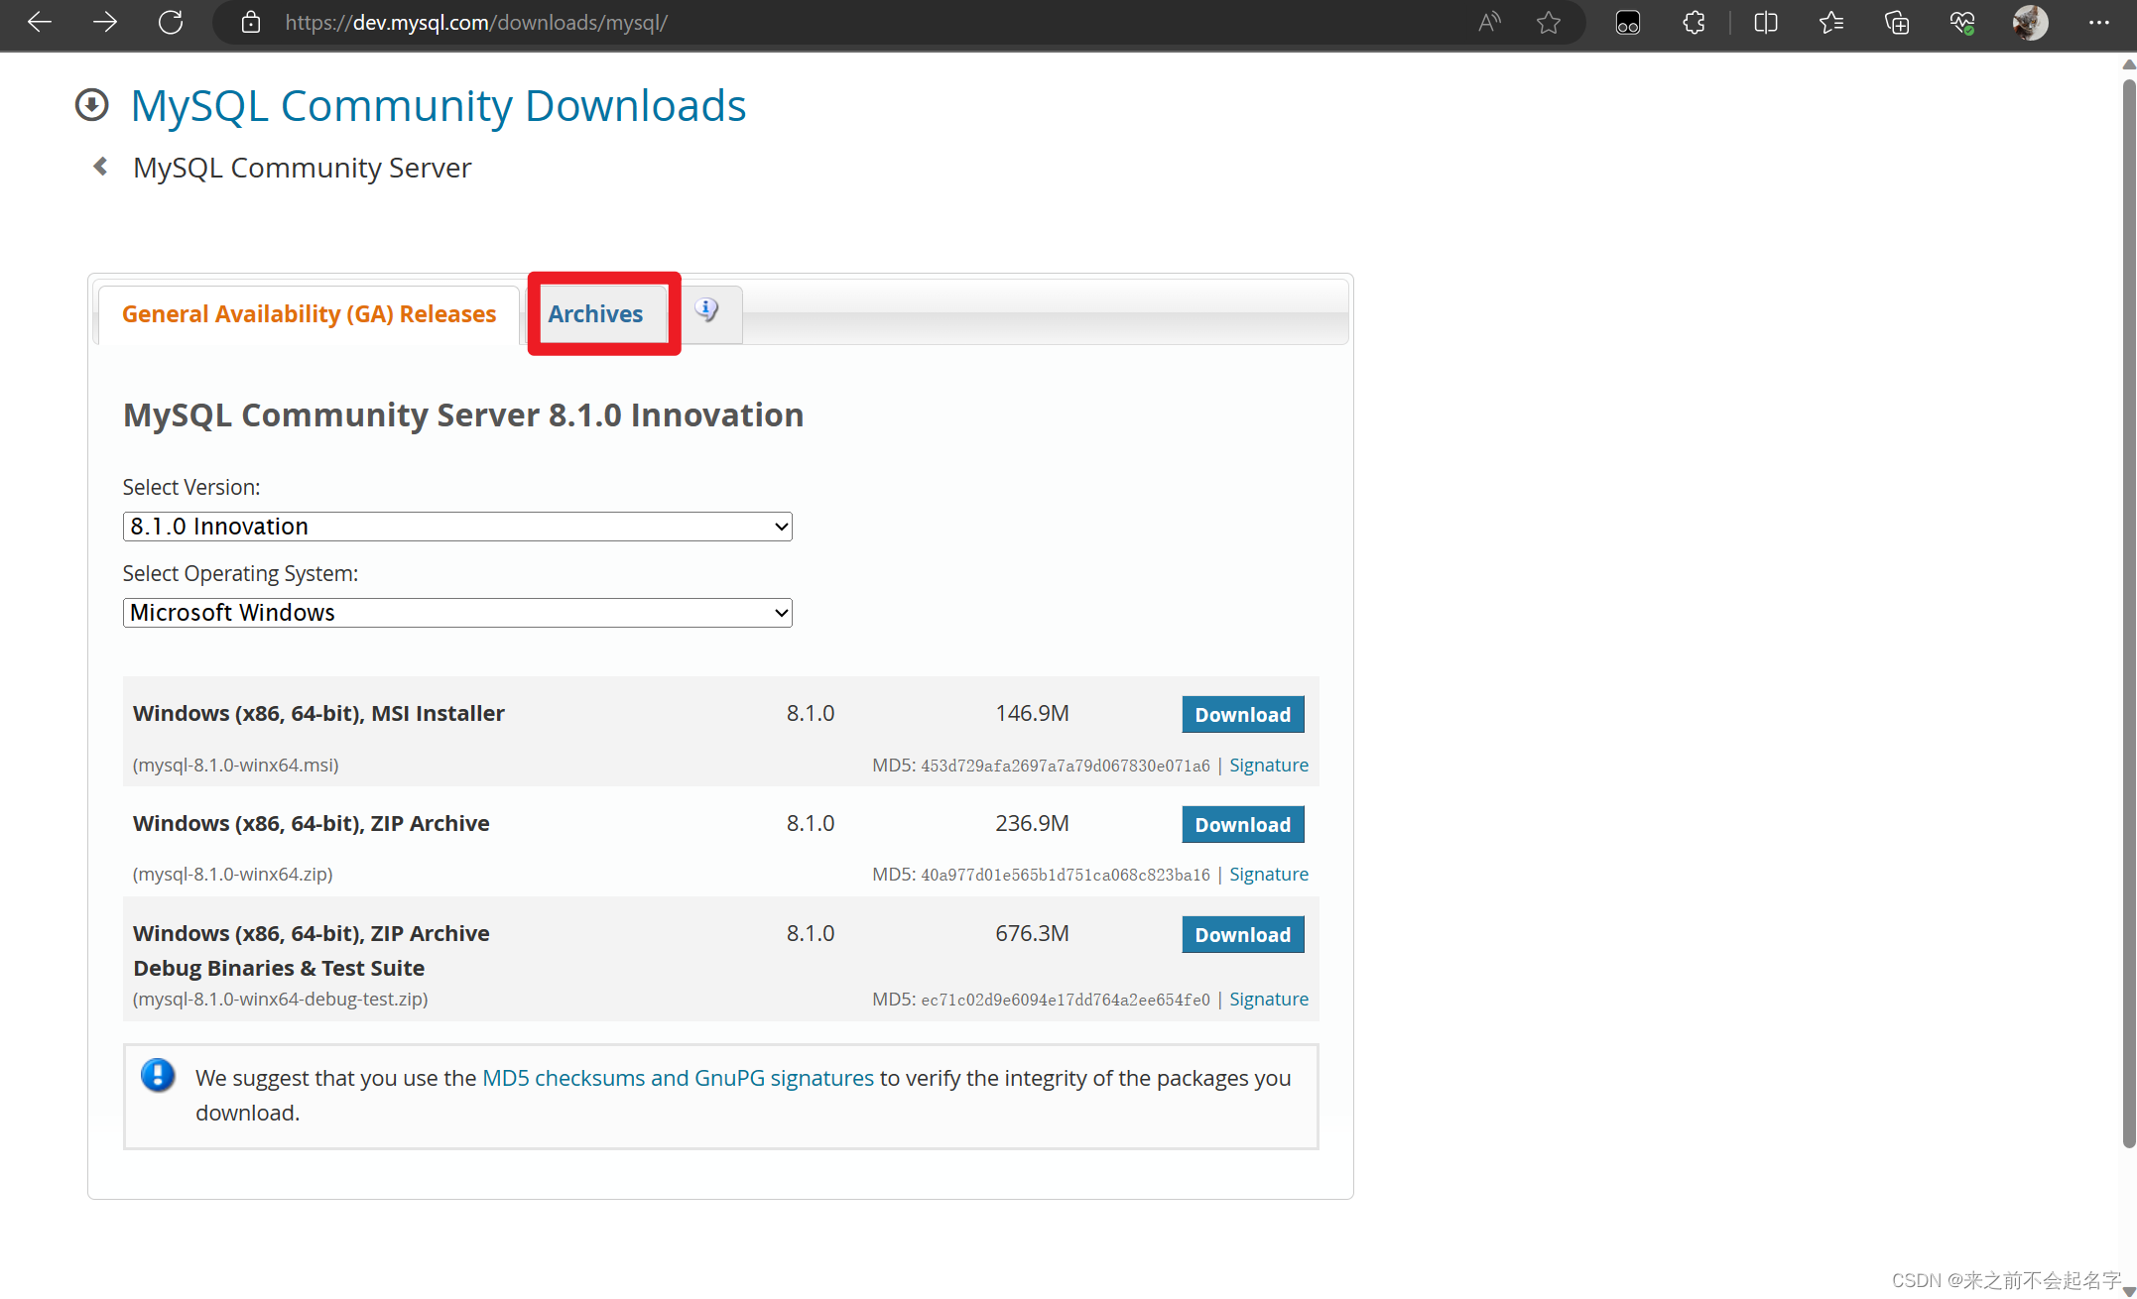Download the 236.9M ZIP Archive
The width and height of the screenshot is (2137, 1299).
pyautogui.click(x=1242, y=825)
